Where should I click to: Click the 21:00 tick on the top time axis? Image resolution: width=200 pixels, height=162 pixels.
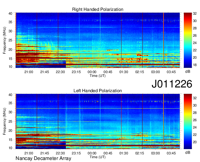29,72
